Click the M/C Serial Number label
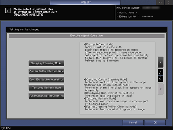 tap(128, 8)
